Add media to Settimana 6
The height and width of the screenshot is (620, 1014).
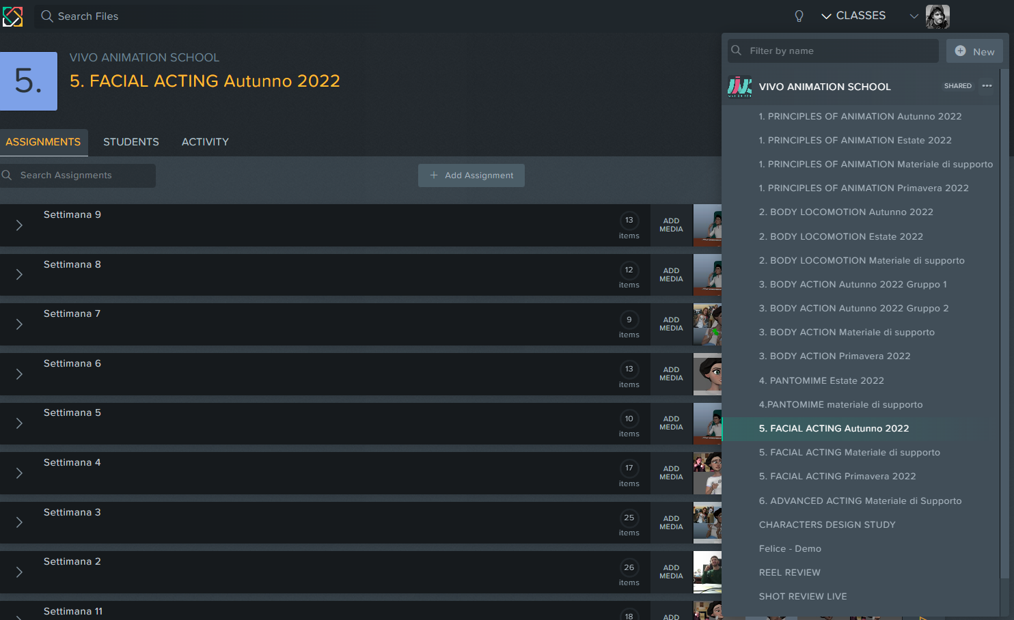click(x=671, y=374)
